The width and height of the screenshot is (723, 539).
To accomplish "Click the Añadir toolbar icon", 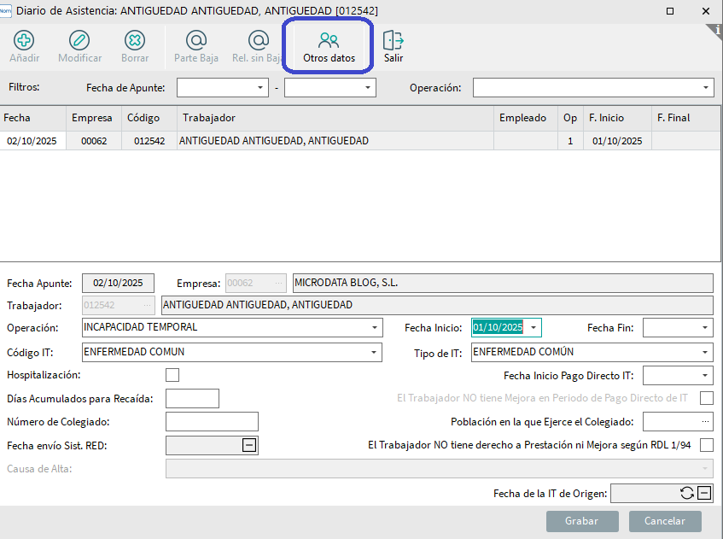I will coord(24,40).
